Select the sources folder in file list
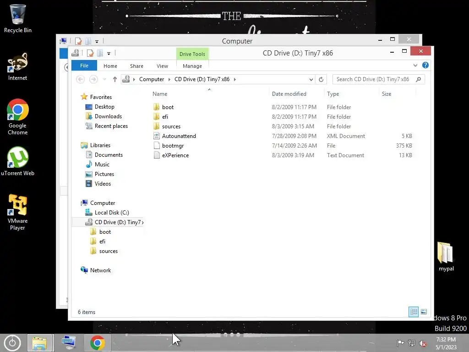 tap(171, 126)
